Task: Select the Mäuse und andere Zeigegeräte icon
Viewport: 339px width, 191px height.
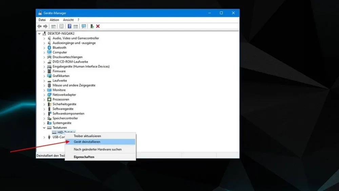Action: click(49, 85)
